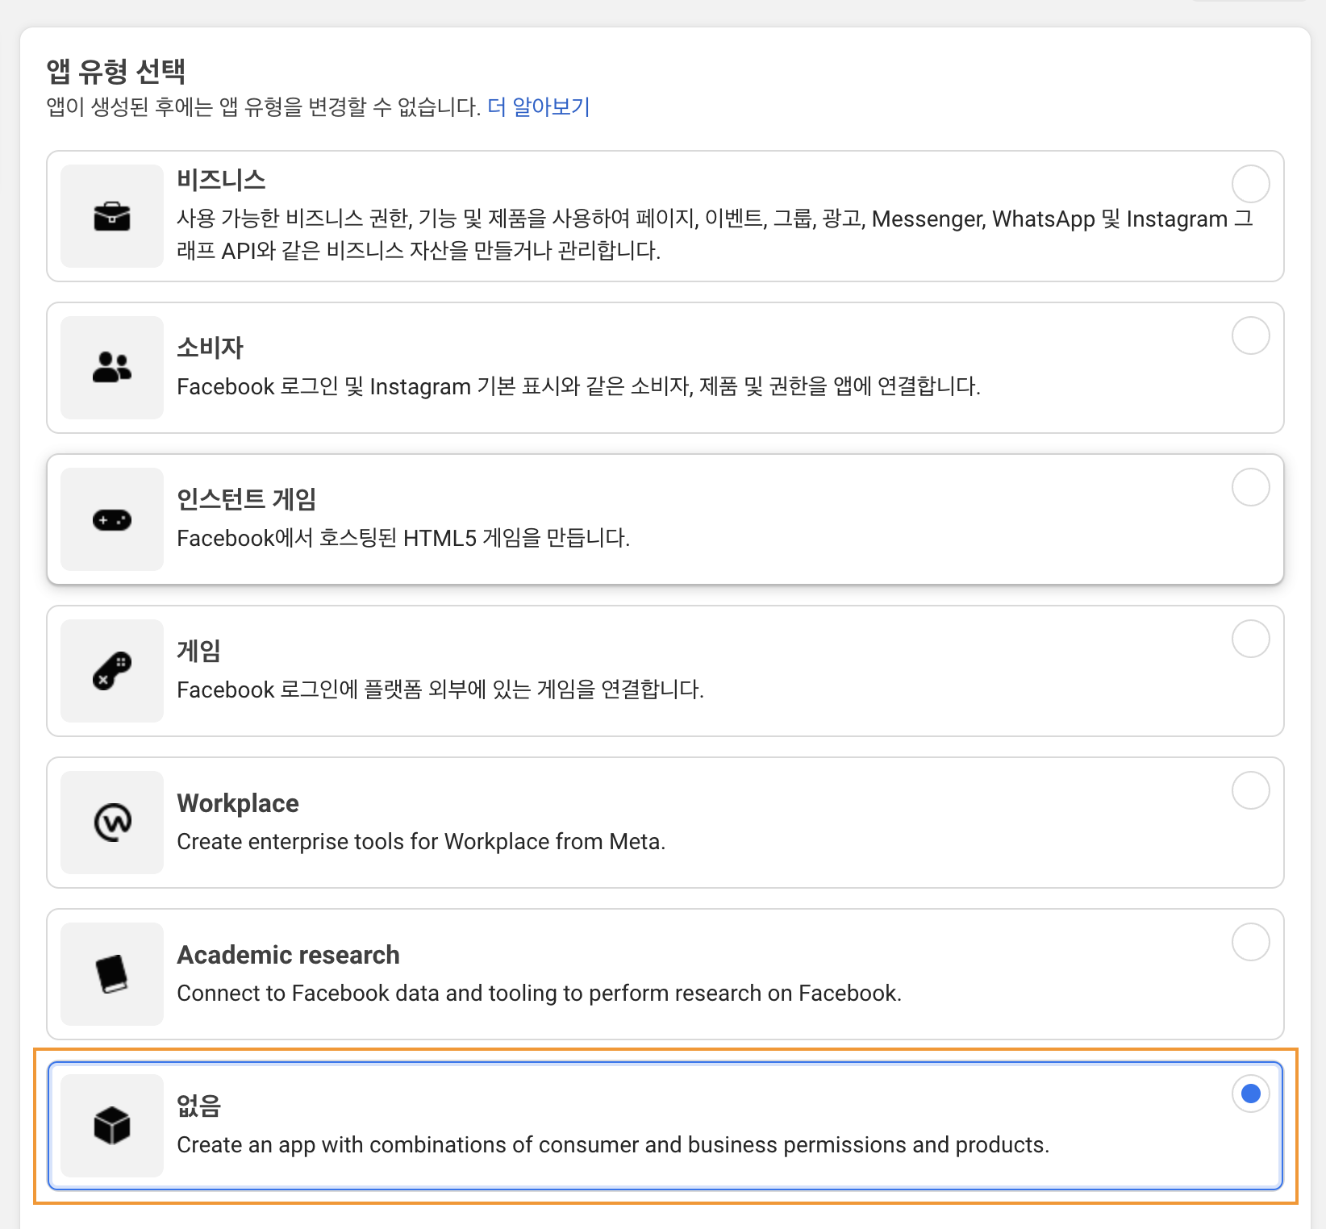
Task: Click the 비즈니스 description mentioning Messenger, WhatsApp
Action: [x=715, y=235]
